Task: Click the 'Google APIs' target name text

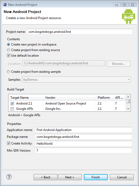Action: click(x=25, y=109)
